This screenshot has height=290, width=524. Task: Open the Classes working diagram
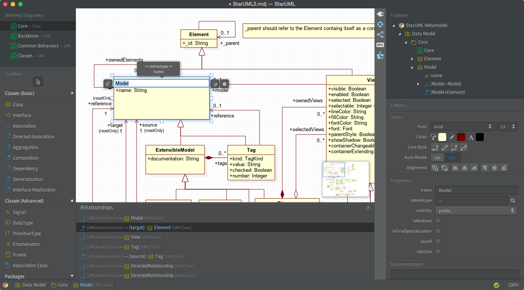coord(38,56)
